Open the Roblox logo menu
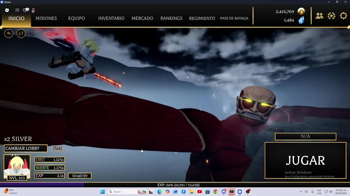This screenshot has height=196, width=350. (x=7, y=10)
